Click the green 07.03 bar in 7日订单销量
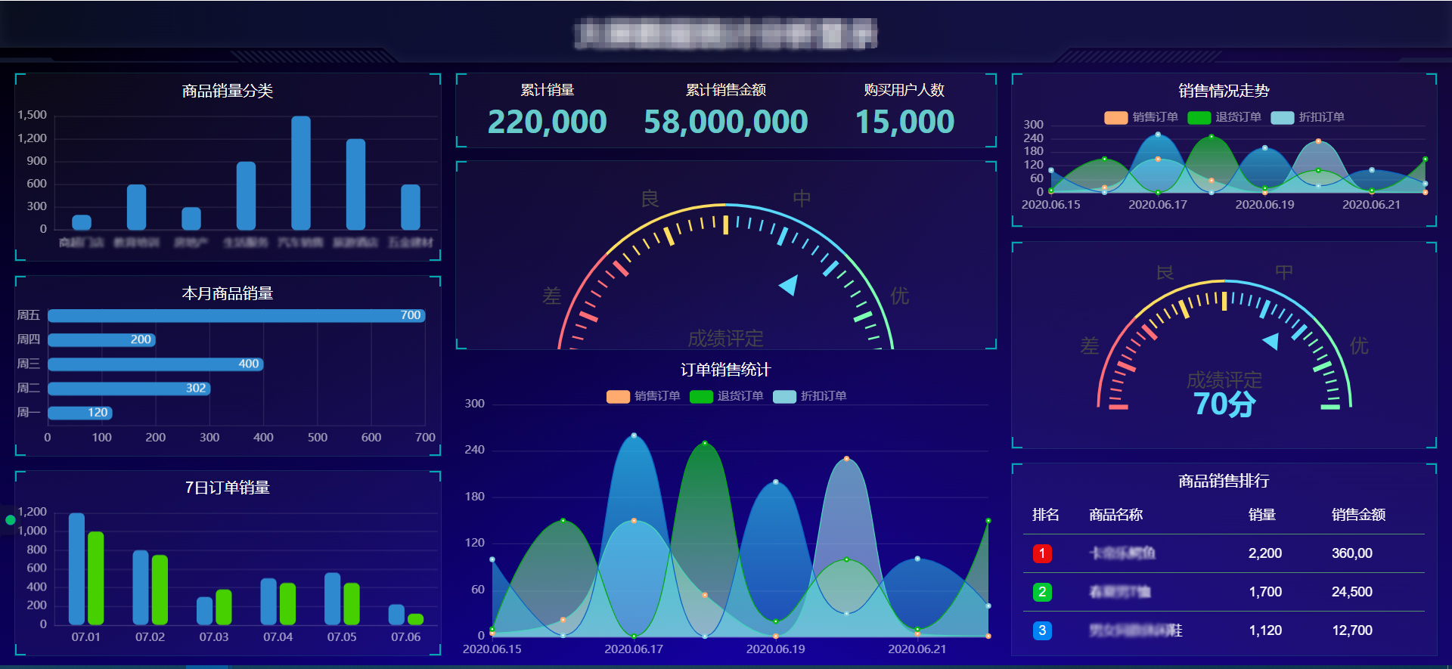 [x=224, y=607]
